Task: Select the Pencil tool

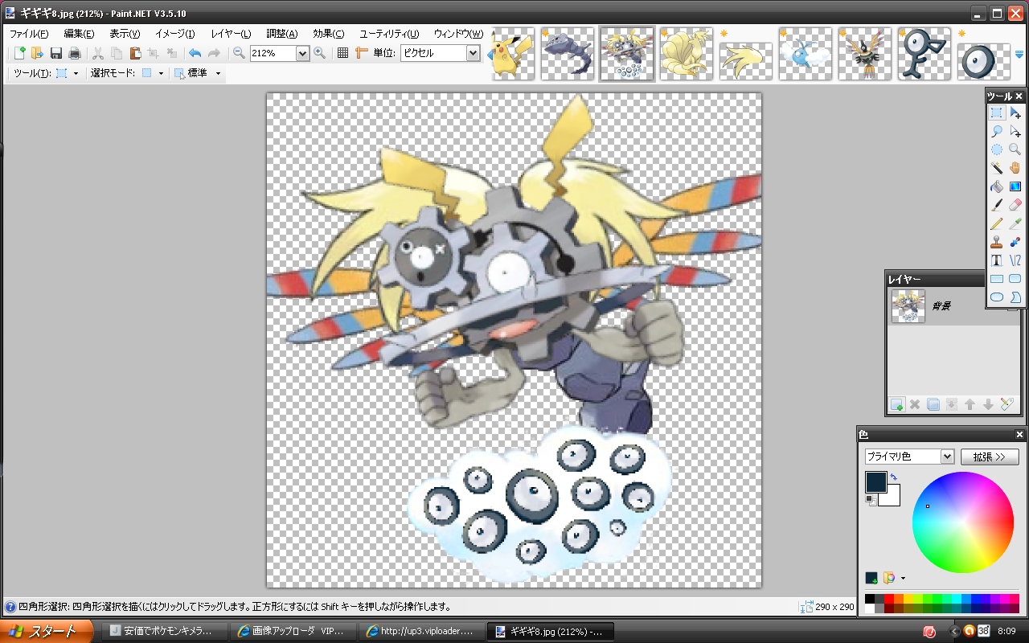Action: 997,223
